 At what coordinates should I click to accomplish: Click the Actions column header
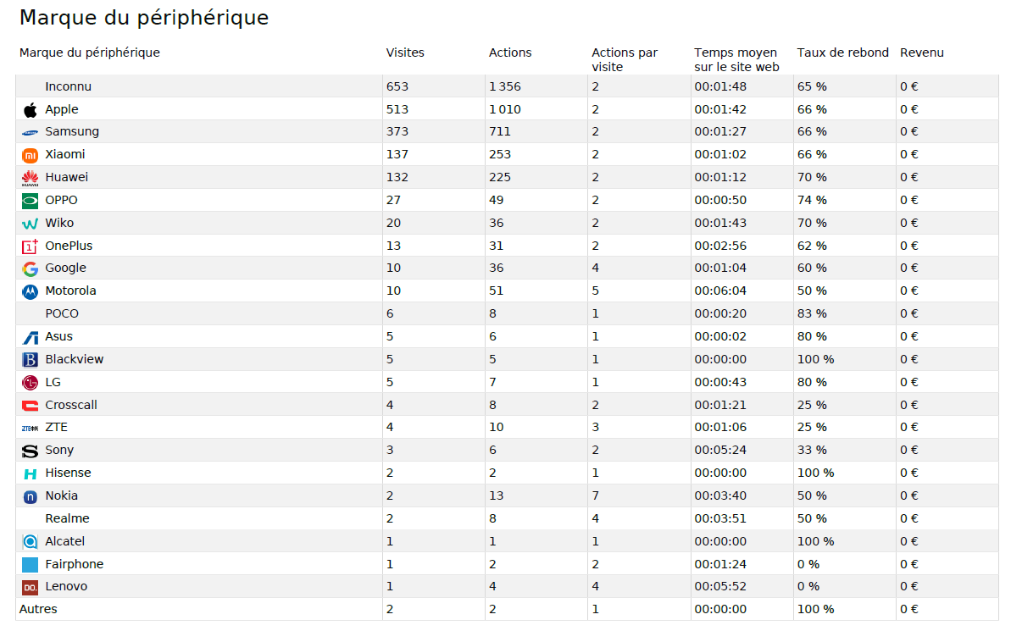tap(510, 53)
